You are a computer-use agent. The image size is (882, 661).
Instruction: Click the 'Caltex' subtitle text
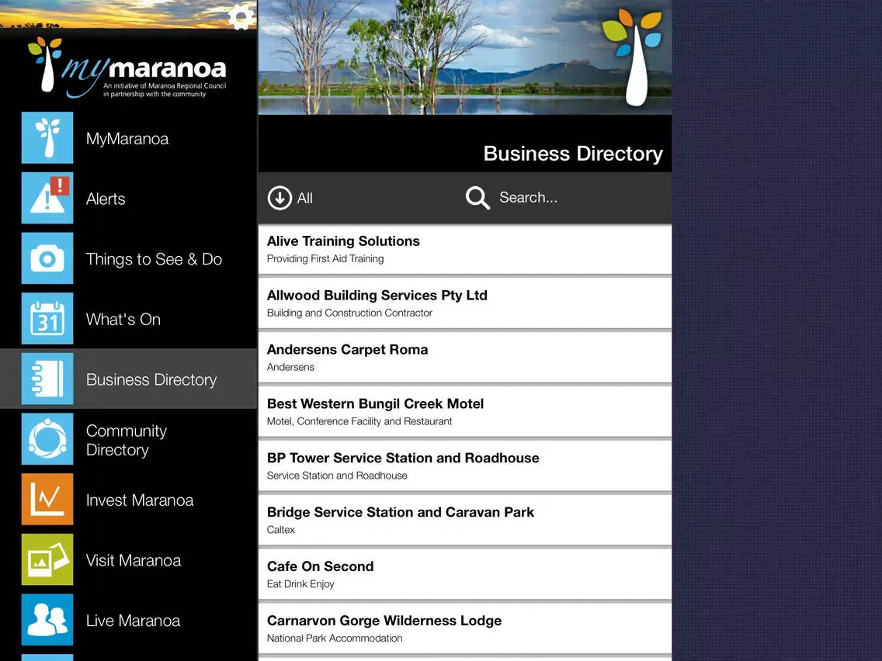point(281,529)
